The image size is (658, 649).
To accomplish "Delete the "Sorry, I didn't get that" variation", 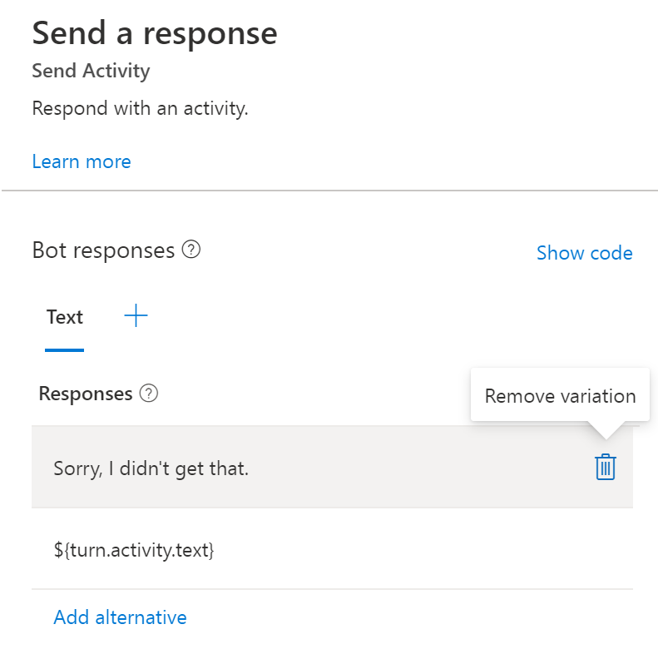I will 606,468.
